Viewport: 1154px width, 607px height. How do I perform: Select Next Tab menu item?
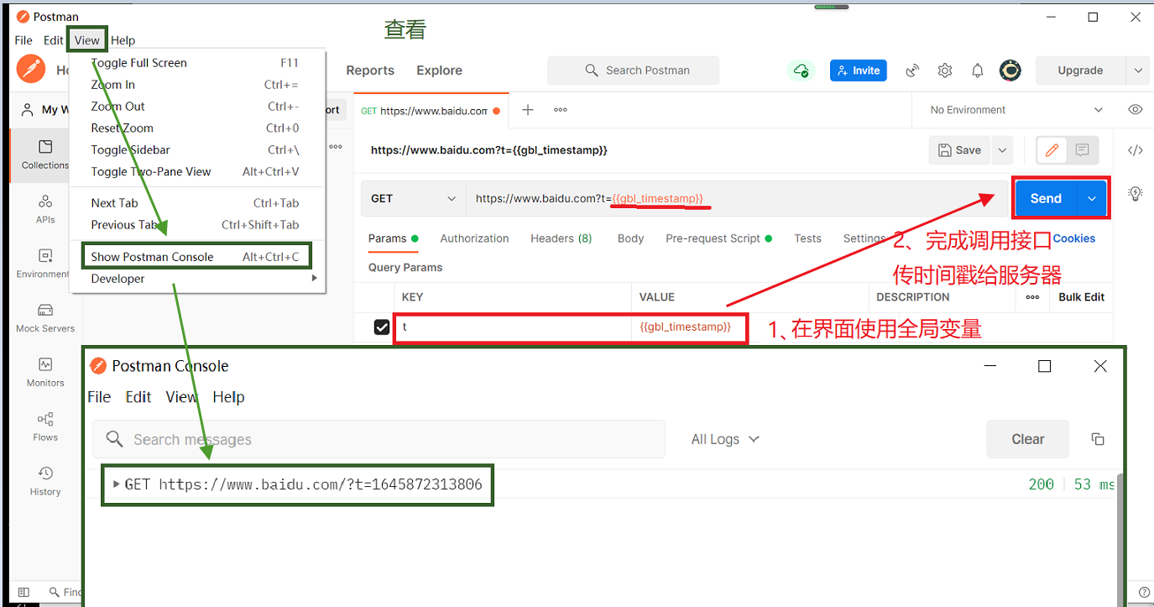point(198,203)
